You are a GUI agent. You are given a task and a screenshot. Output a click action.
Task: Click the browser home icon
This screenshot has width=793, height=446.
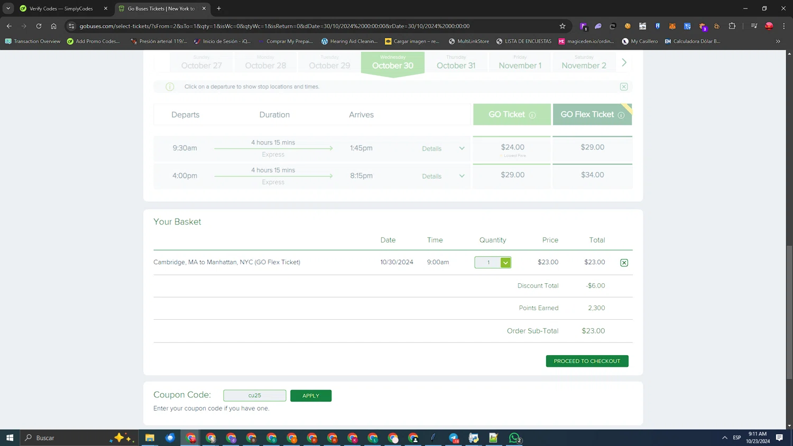coord(53,26)
